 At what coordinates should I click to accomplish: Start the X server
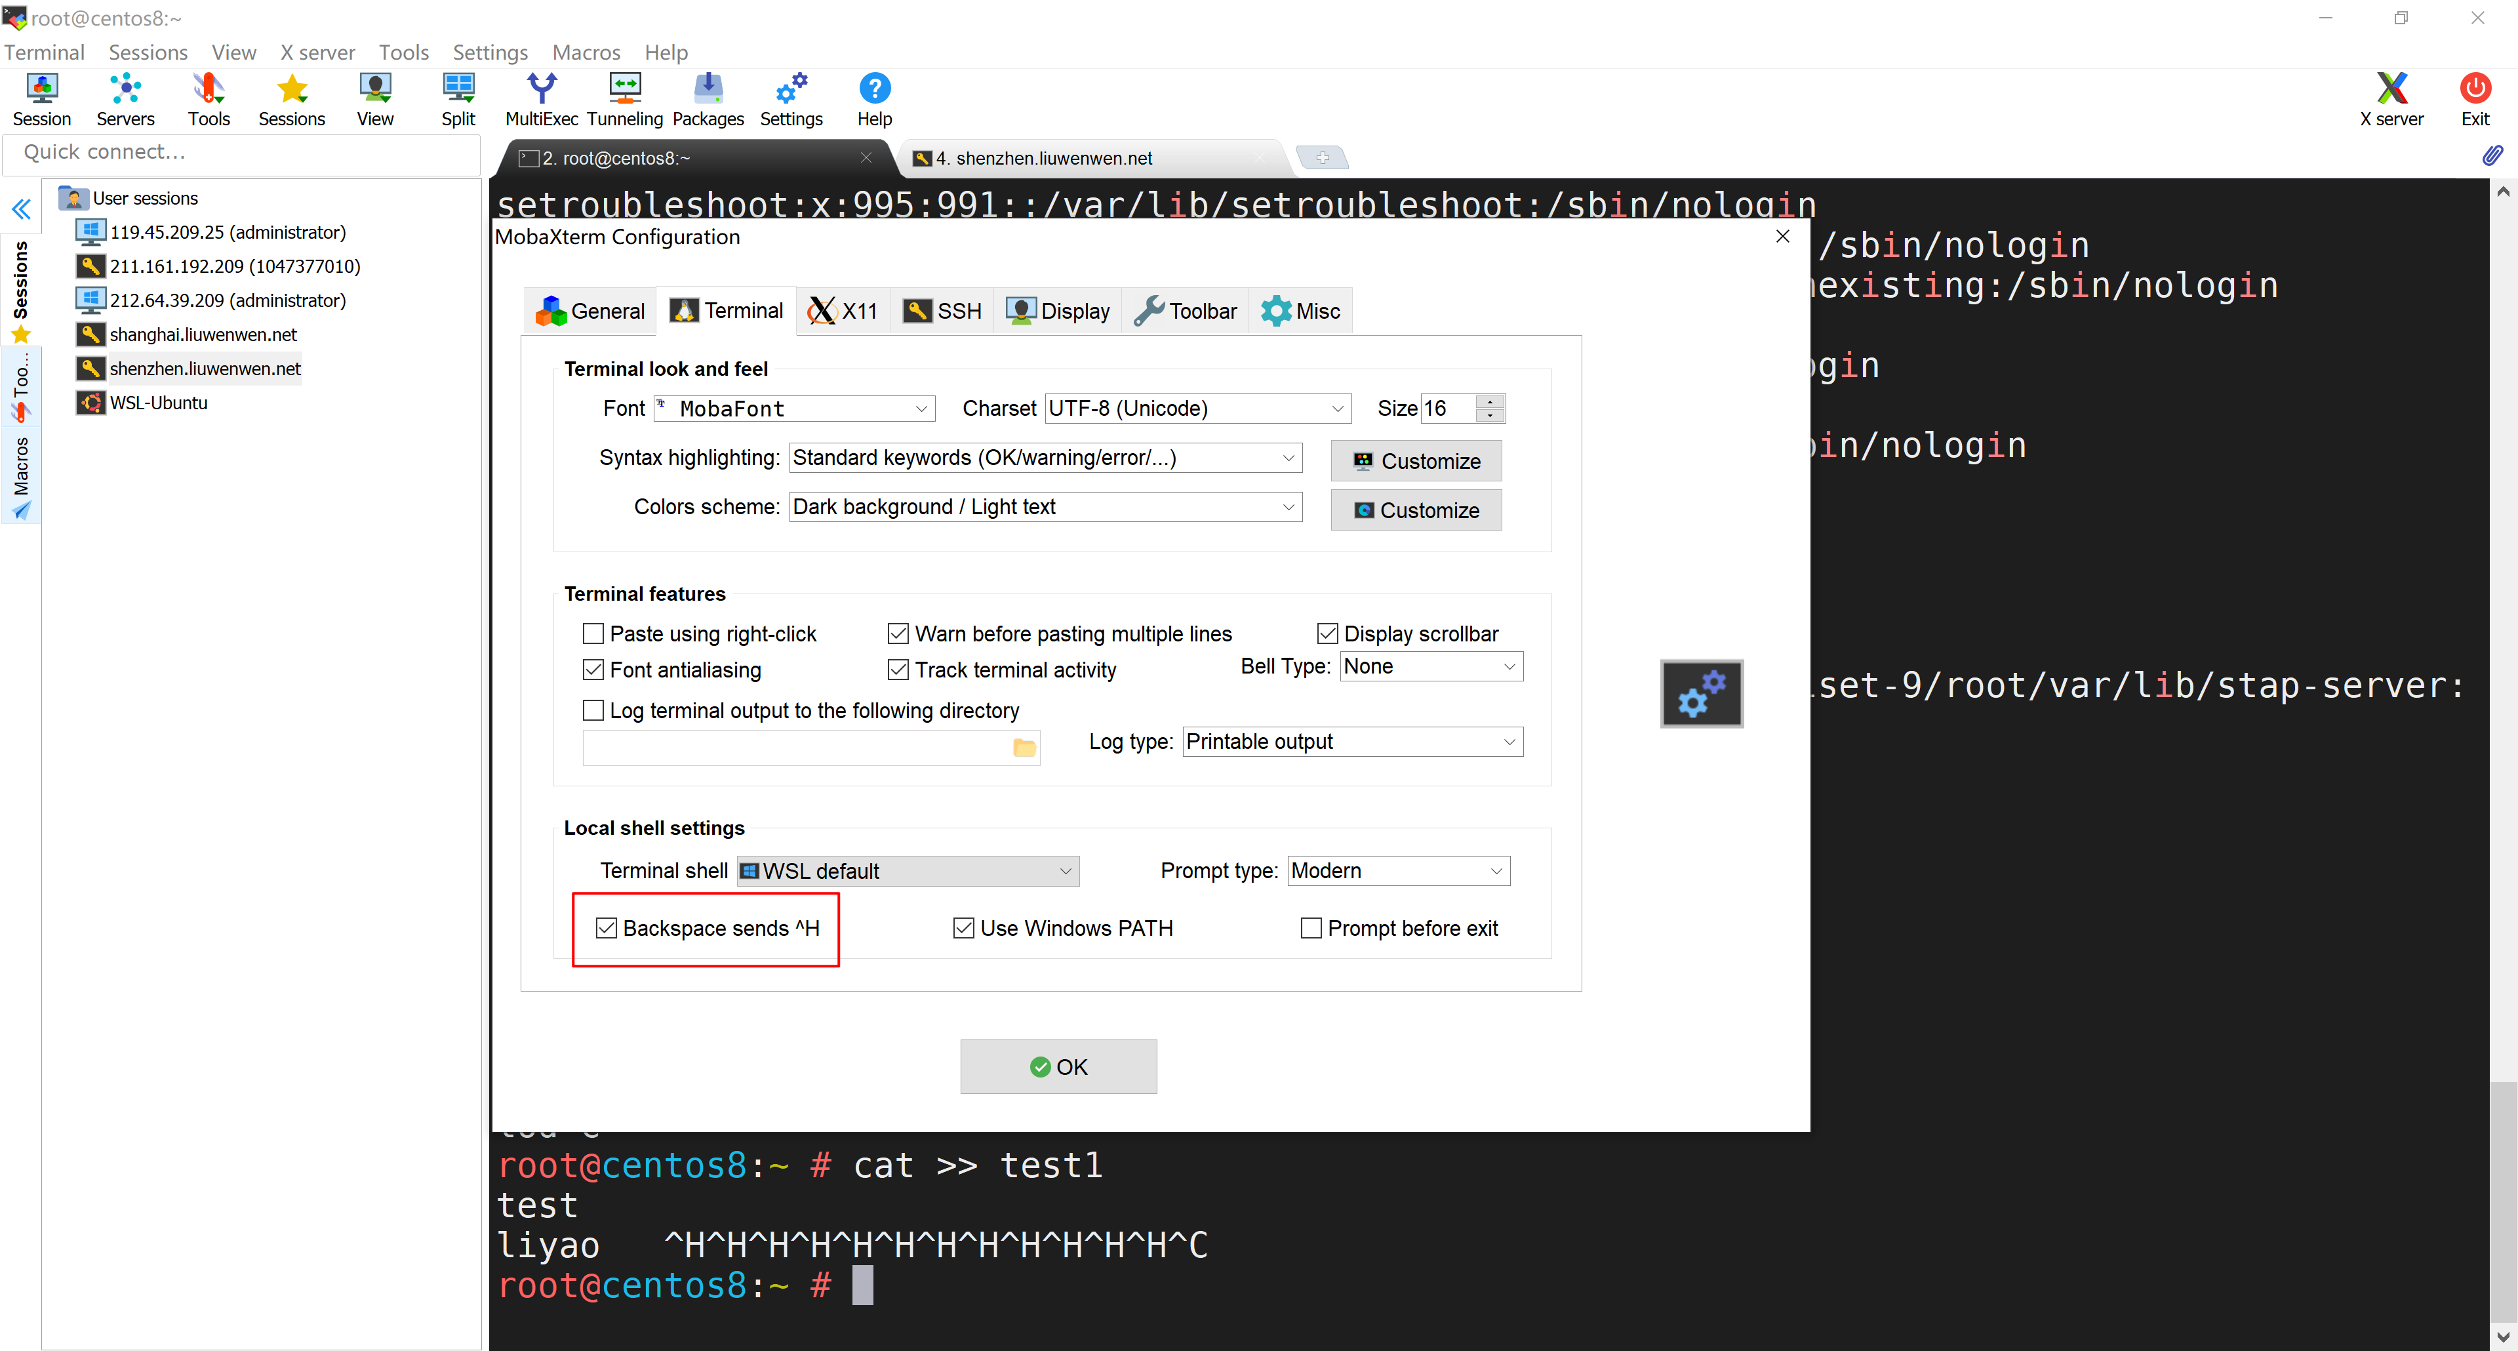pyautogui.click(x=2392, y=98)
